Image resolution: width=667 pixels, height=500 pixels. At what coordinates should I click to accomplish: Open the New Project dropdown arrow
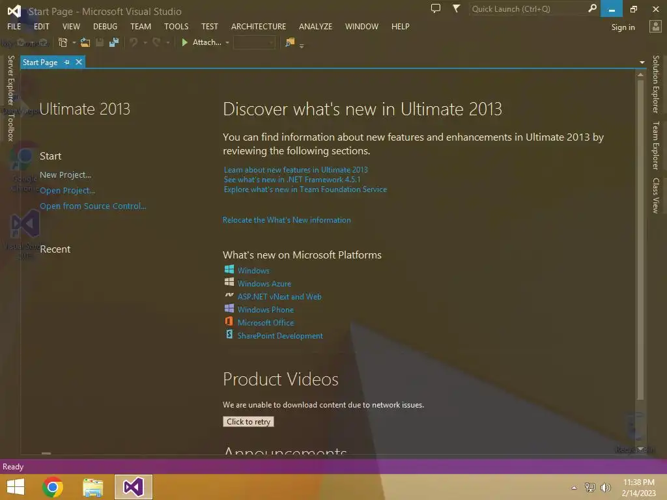coord(74,42)
